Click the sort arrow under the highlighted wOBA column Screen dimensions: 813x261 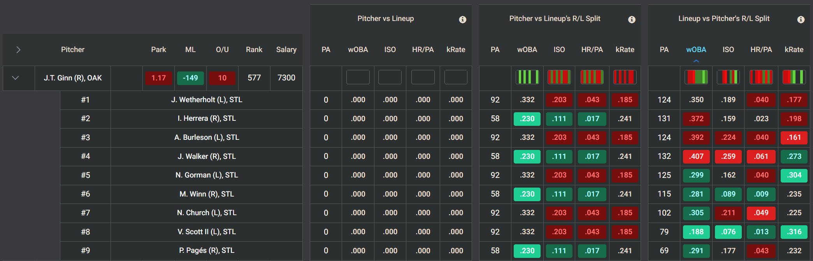click(x=696, y=61)
